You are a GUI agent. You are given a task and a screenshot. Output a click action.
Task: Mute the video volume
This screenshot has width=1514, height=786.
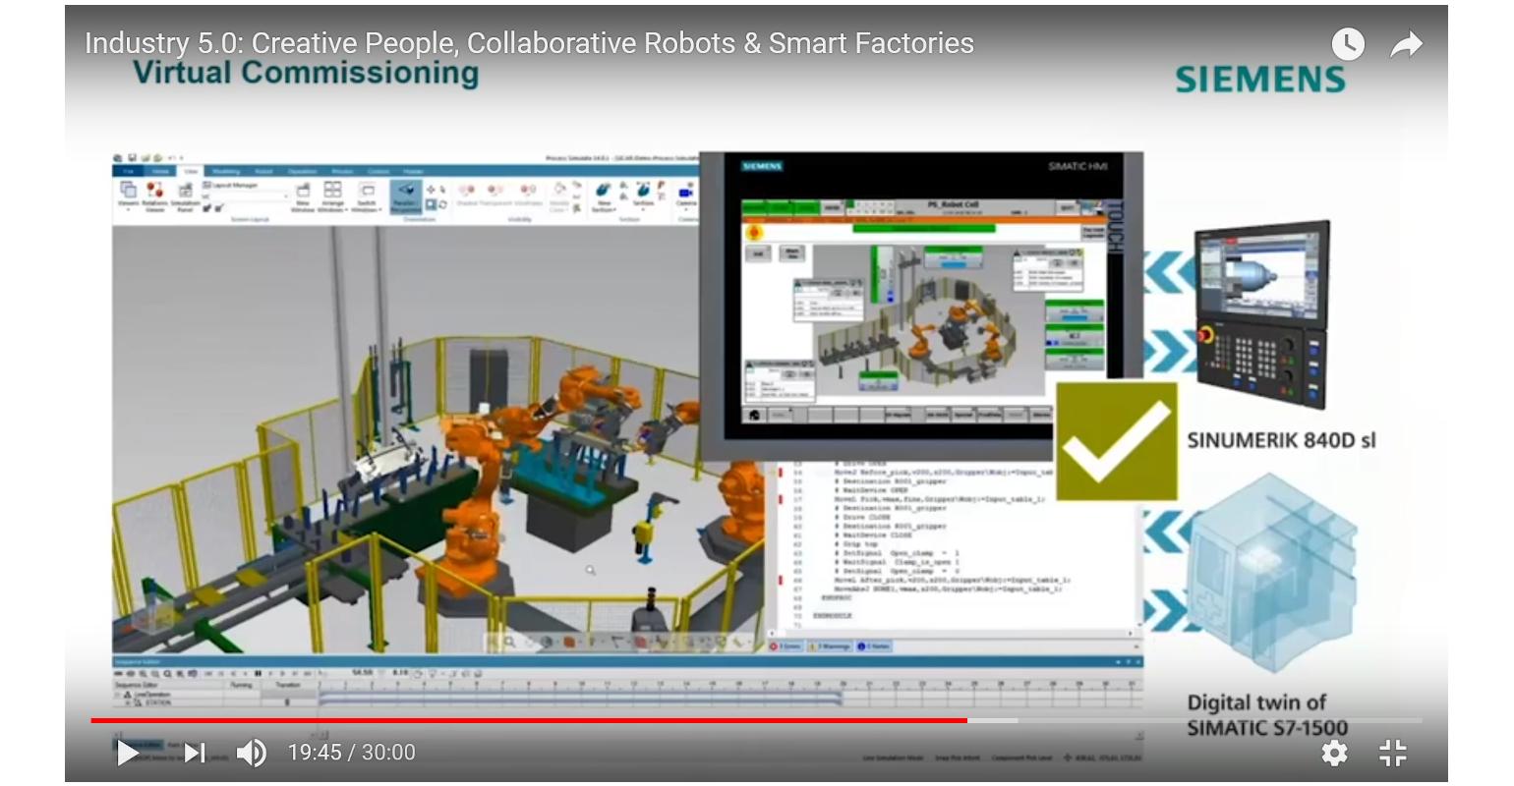[x=251, y=753]
